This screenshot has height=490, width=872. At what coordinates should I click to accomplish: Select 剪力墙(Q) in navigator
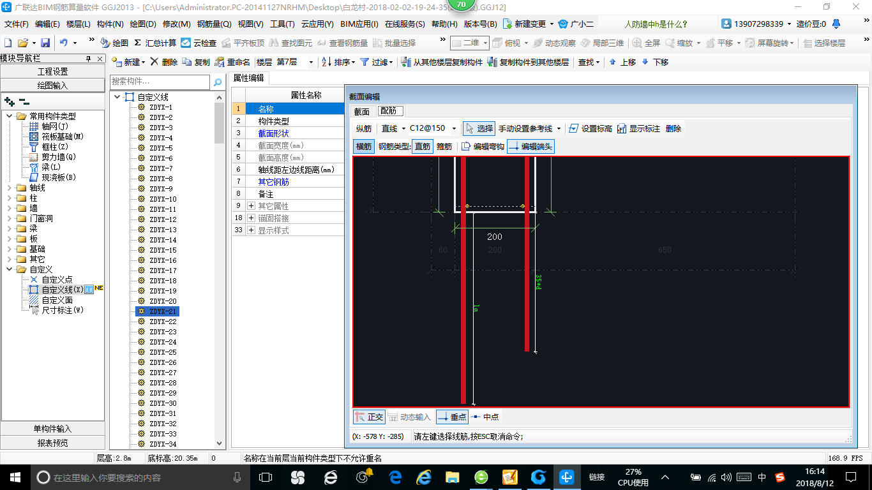coord(59,157)
